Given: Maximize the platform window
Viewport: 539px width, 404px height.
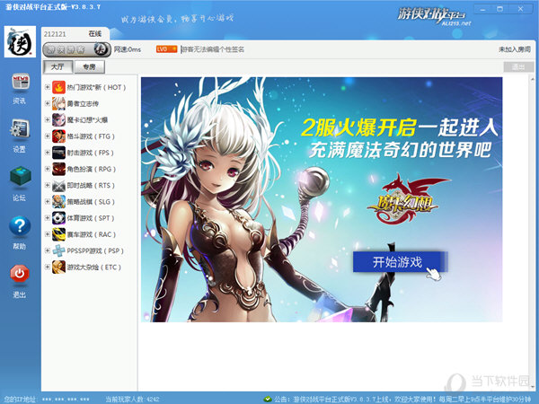Looking at the screenshot, I should (500, 9).
